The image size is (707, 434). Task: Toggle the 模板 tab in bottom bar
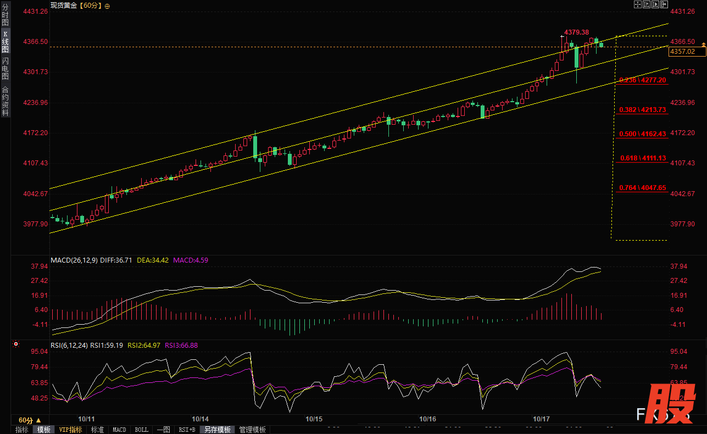44,430
